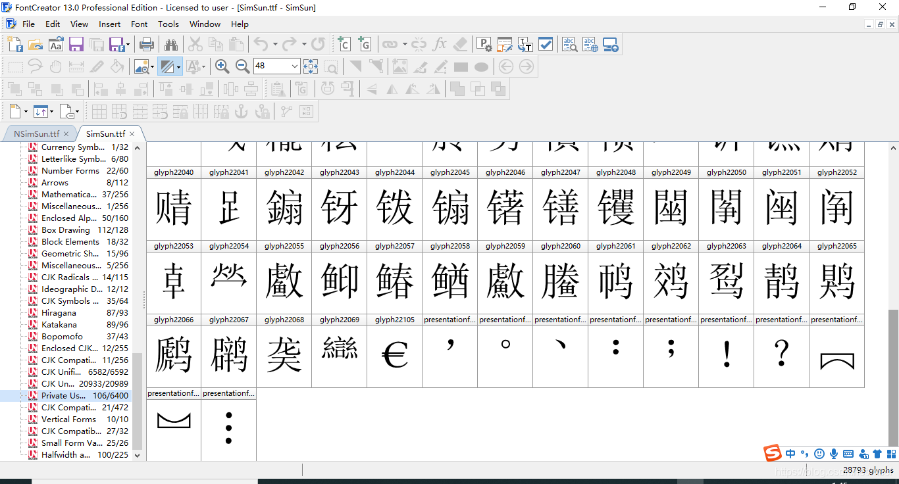Save the font with purple floppy icon
The height and width of the screenshot is (484, 899).
click(76, 45)
